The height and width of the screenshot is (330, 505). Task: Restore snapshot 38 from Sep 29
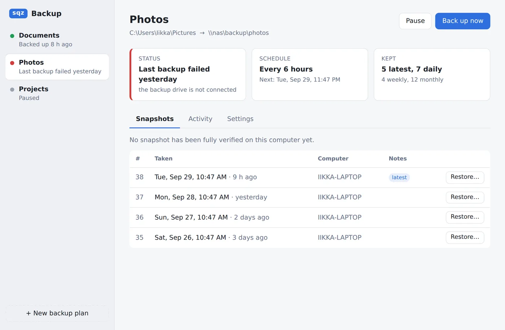pos(465,177)
